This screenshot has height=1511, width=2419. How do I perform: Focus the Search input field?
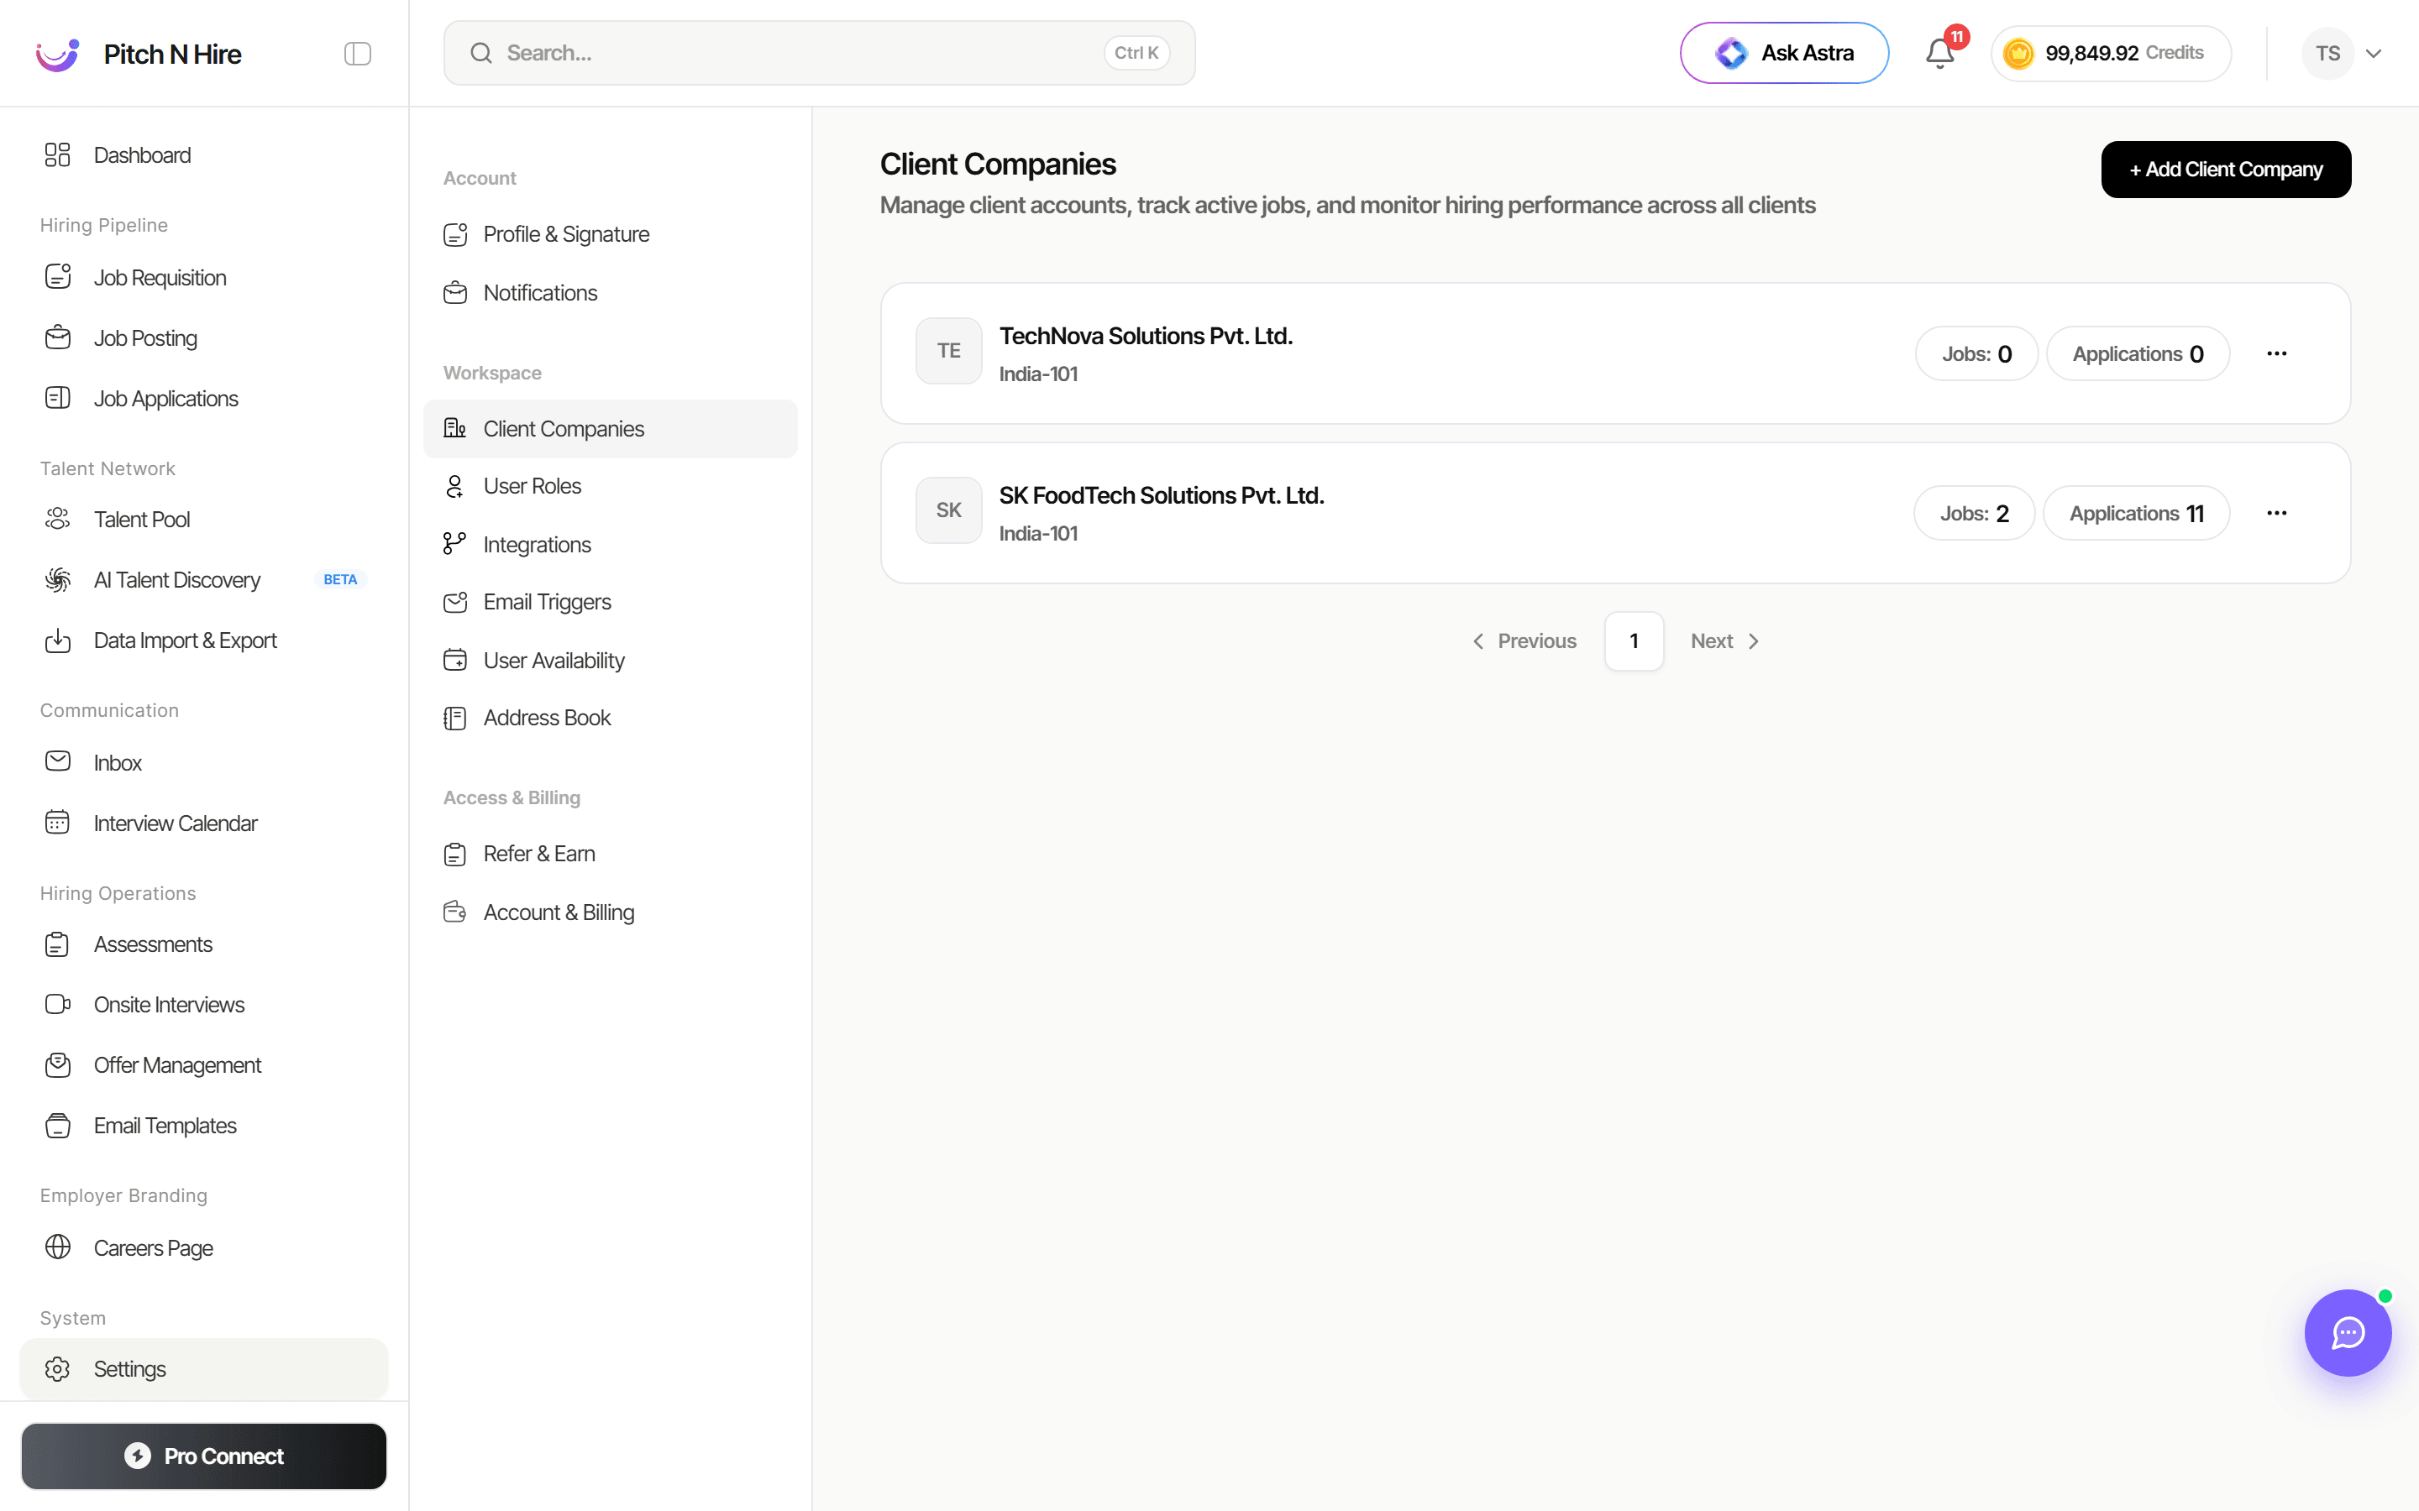[x=820, y=54]
